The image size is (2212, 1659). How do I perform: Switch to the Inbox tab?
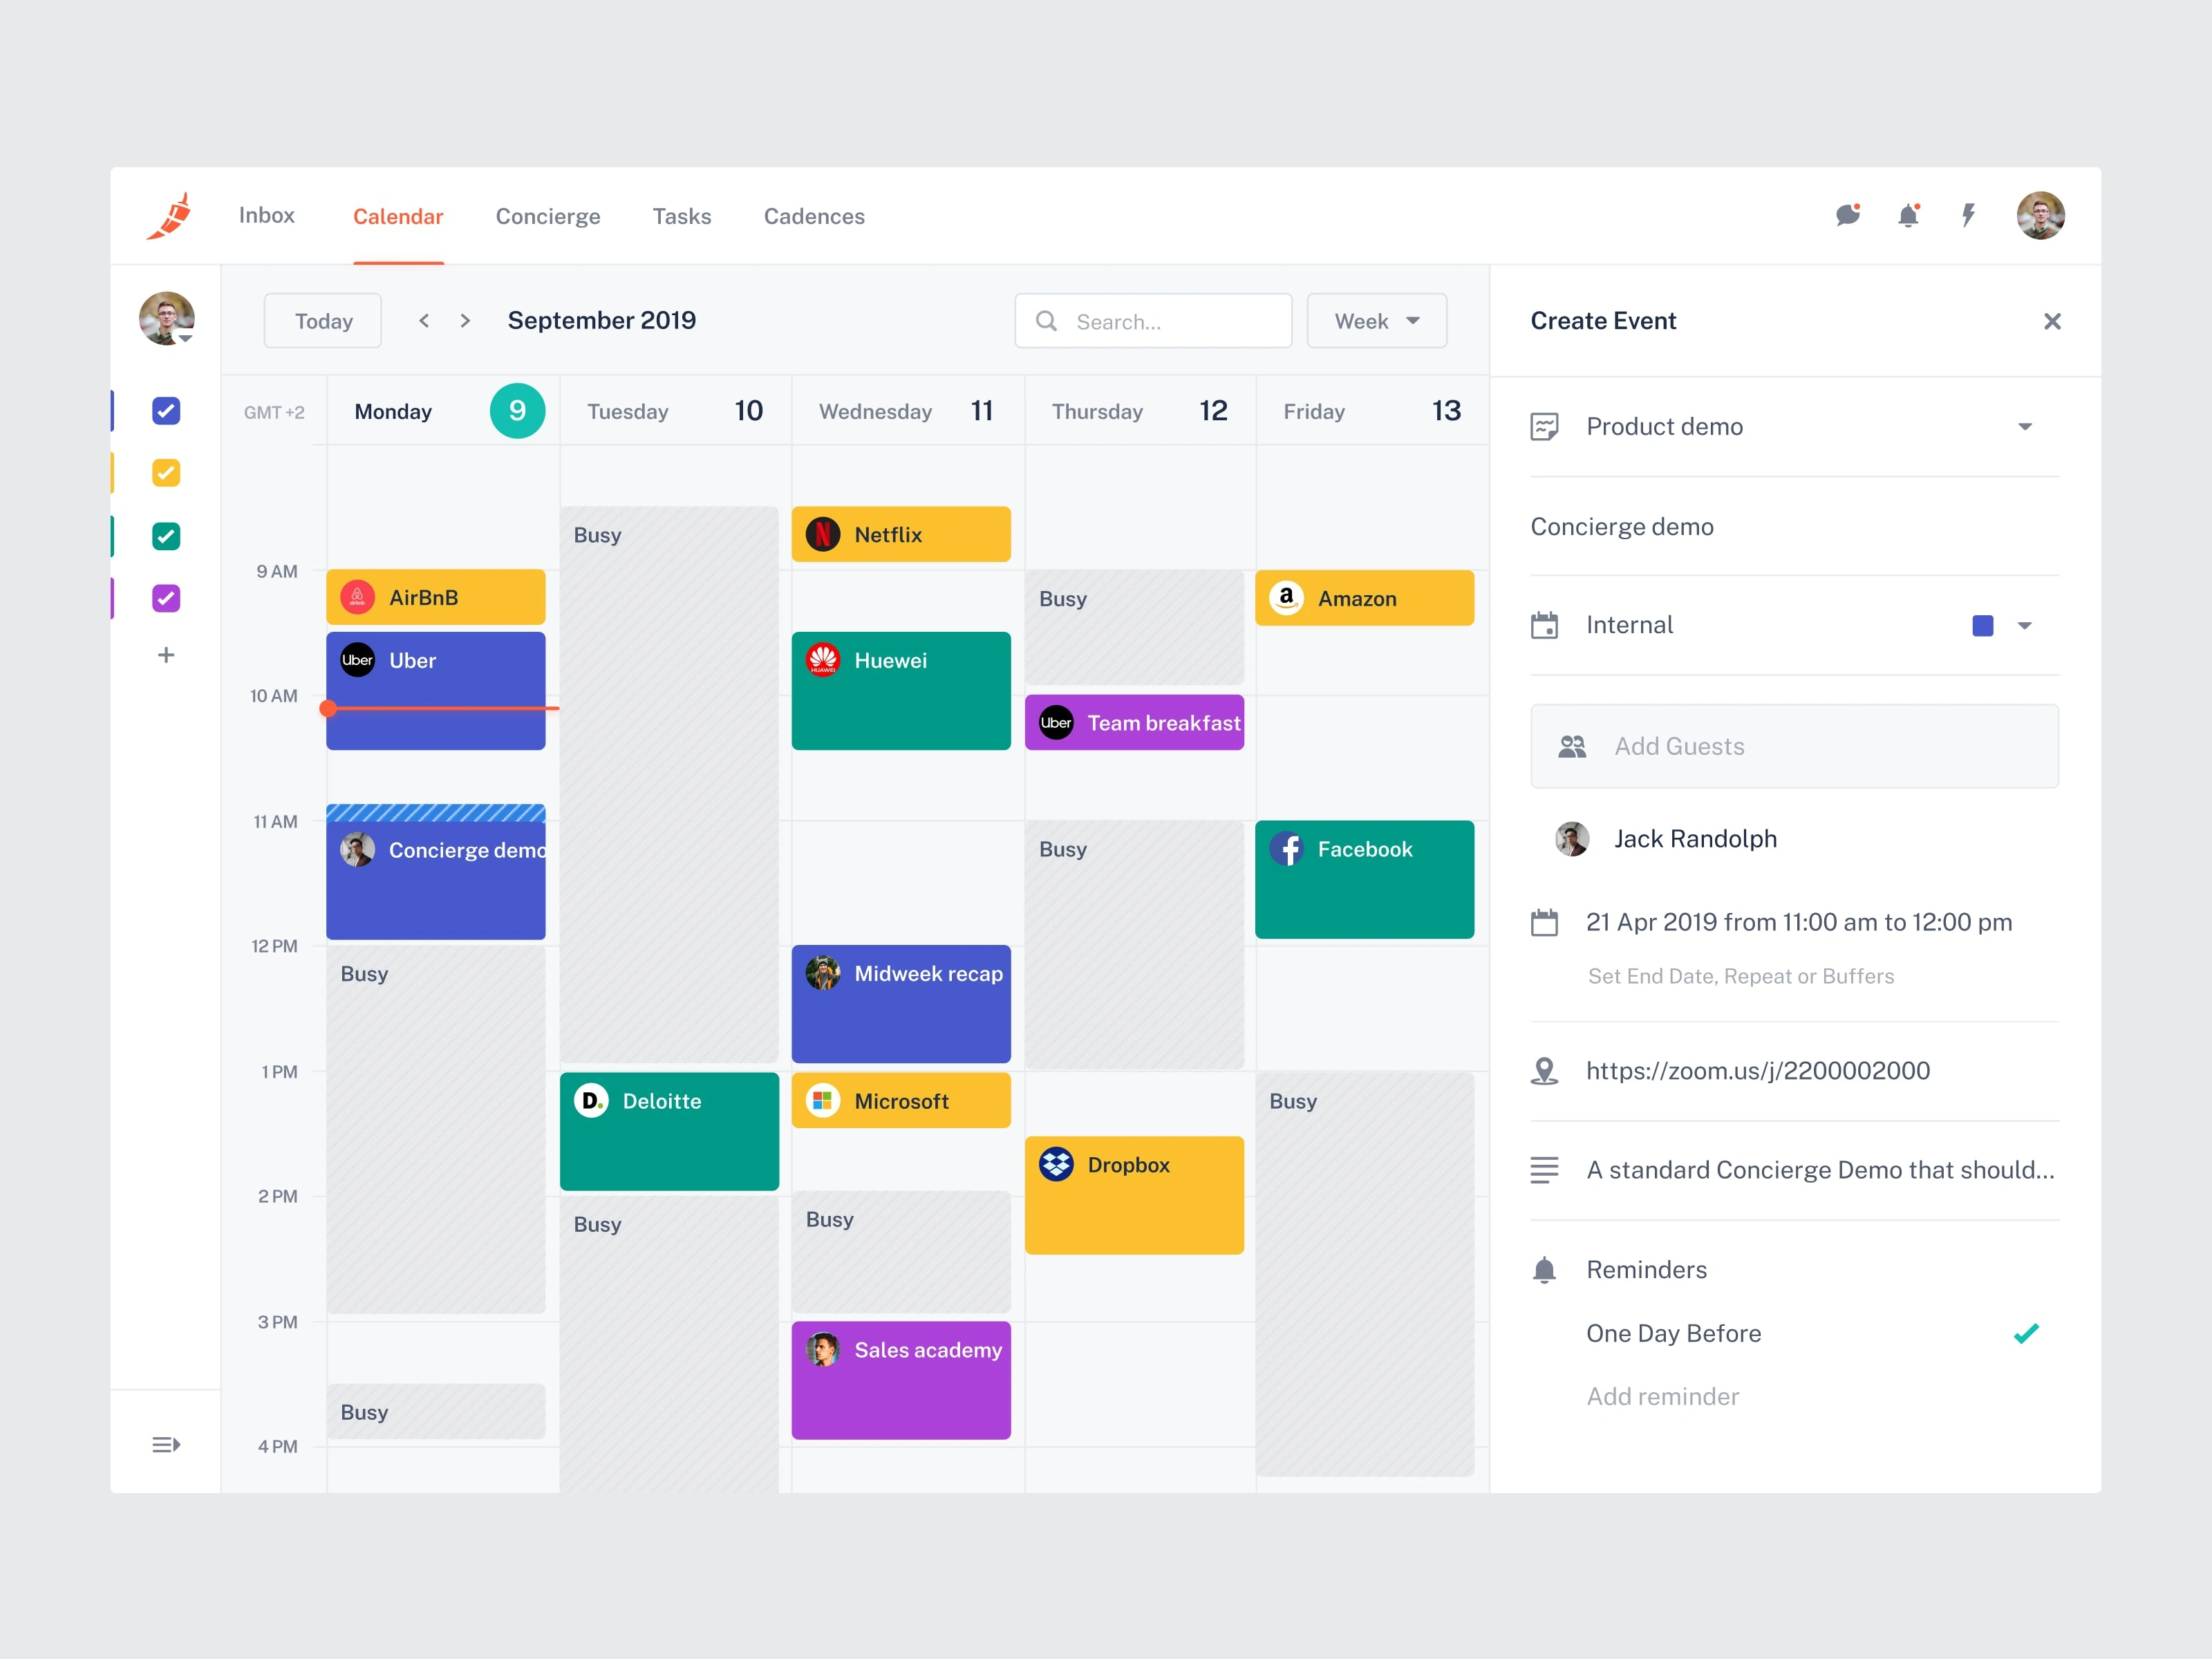(267, 215)
